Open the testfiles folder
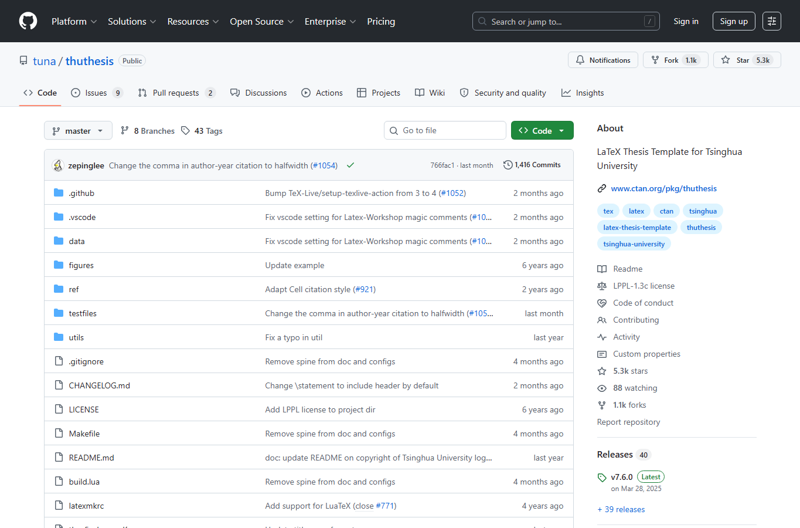The image size is (800, 528). 83,313
